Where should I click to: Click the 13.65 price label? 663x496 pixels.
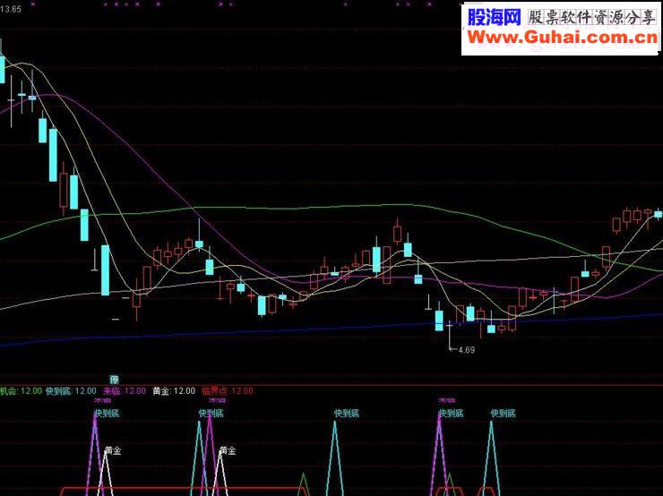tap(11, 9)
